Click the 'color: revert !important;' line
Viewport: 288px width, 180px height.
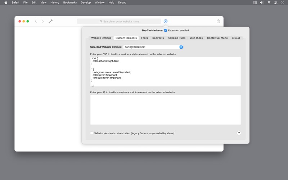[105, 75]
